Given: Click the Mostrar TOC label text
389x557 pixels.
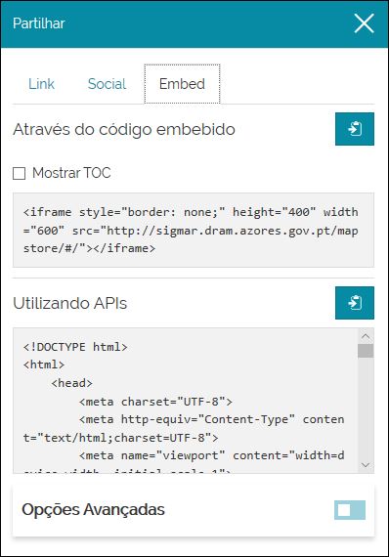Looking at the screenshot, I should click(71, 173).
